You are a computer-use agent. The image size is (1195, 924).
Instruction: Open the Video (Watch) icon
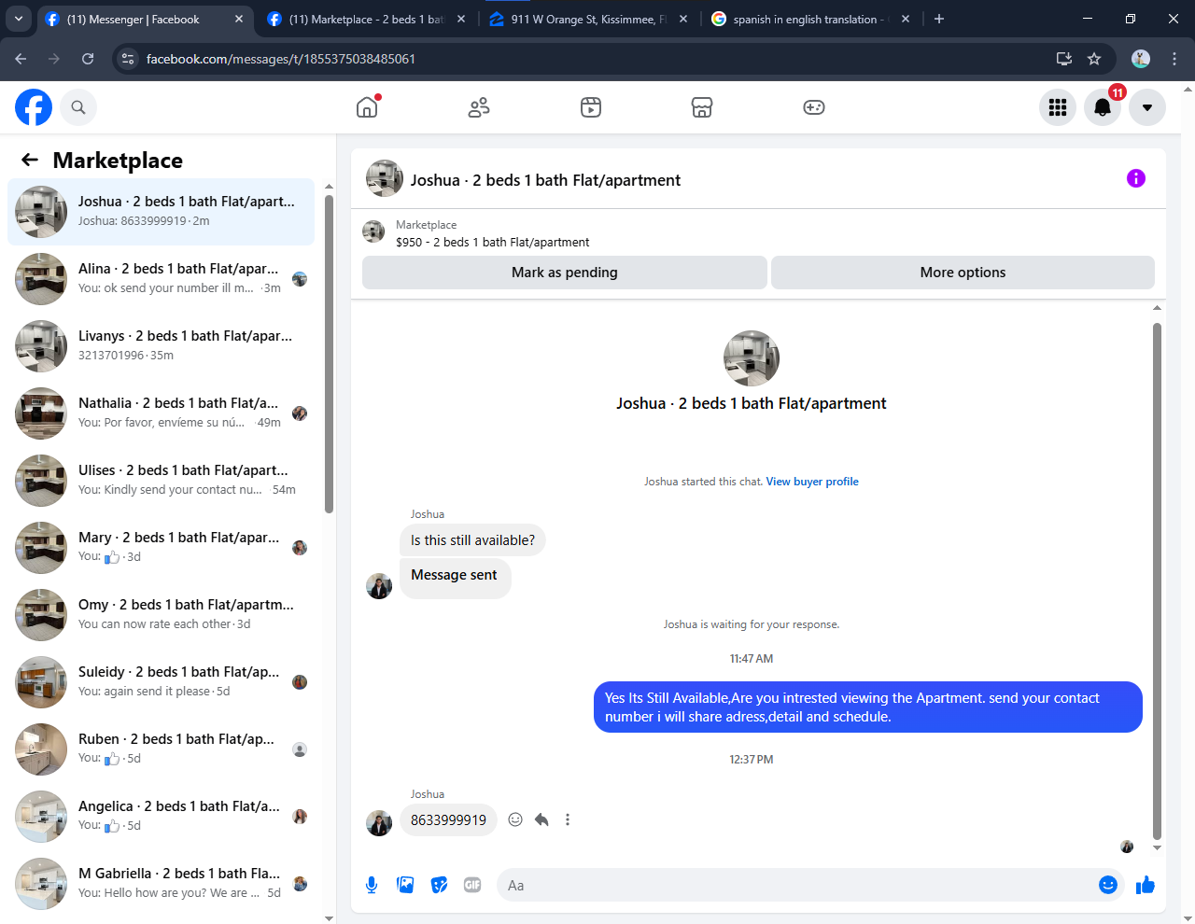click(x=591, y=107)
